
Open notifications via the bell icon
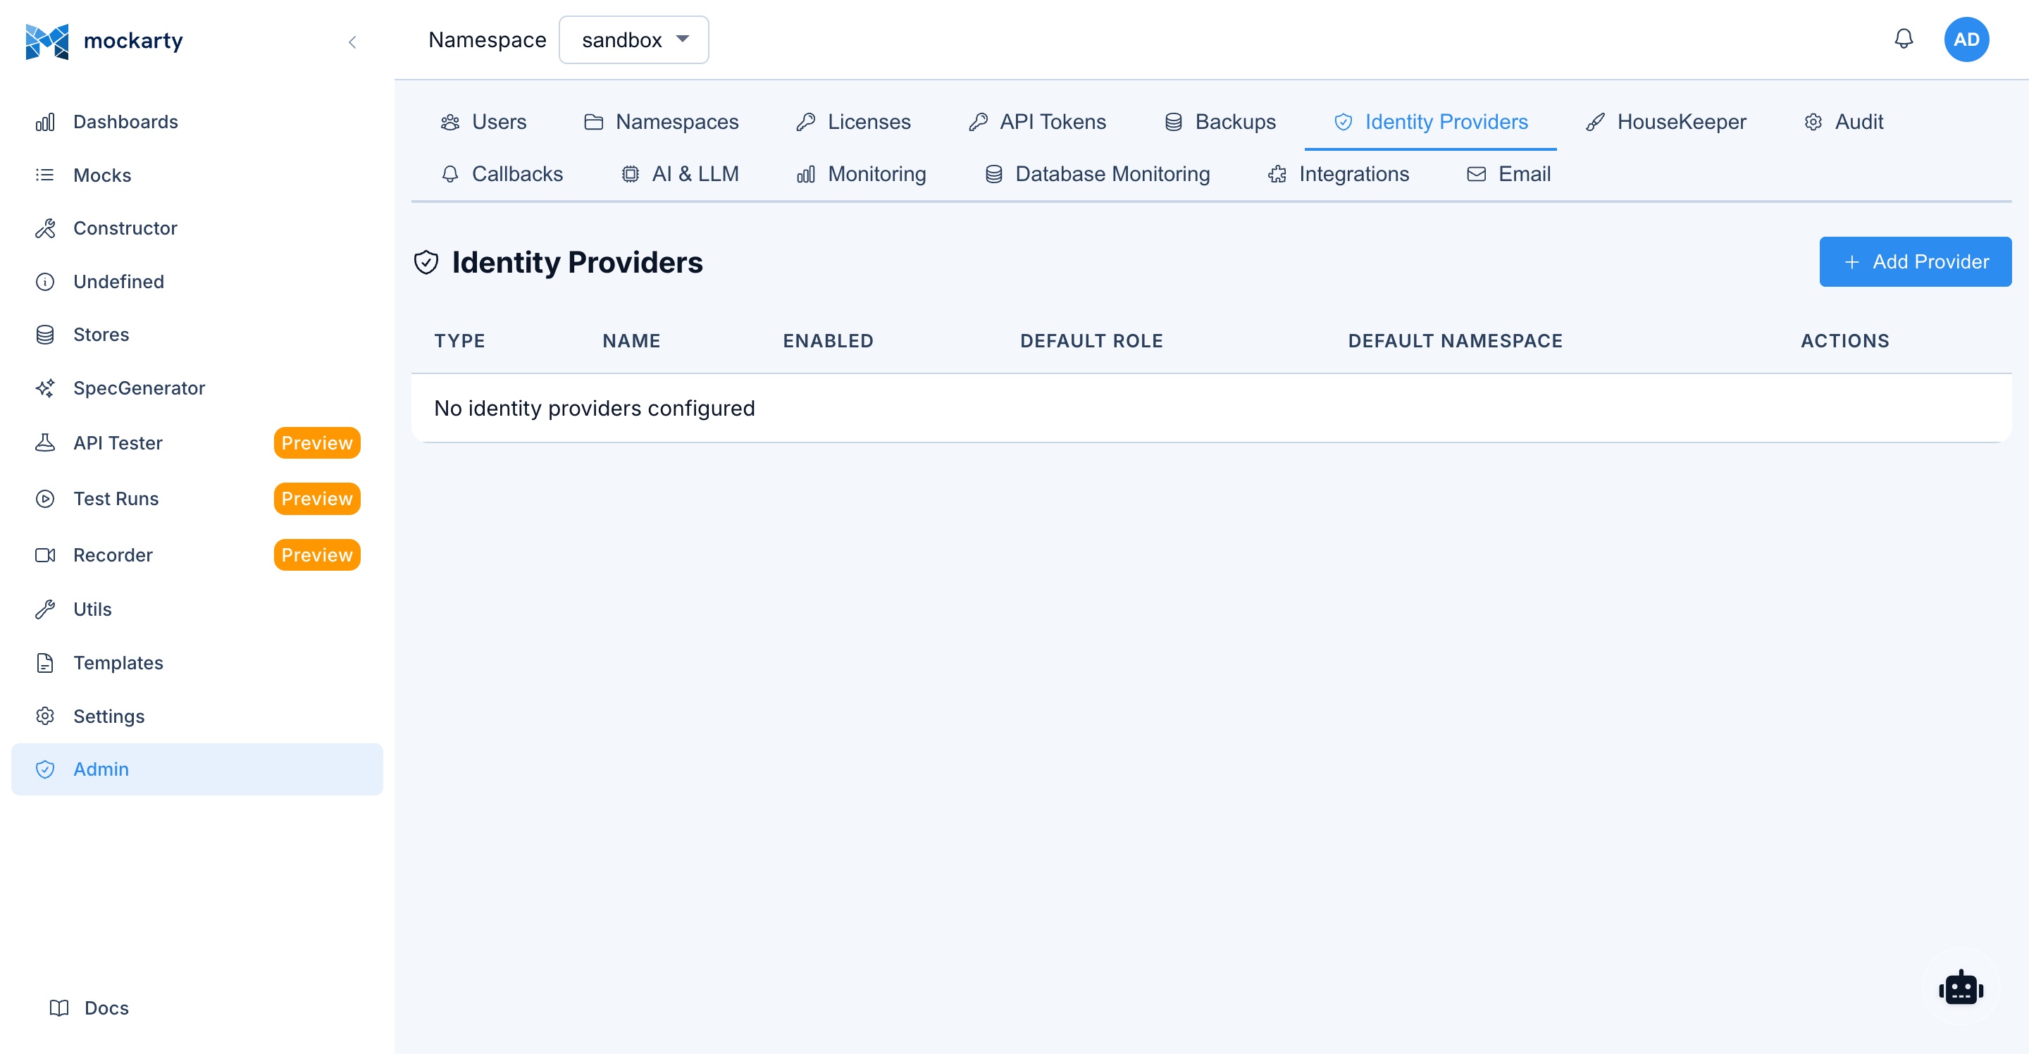(1903, 39)
